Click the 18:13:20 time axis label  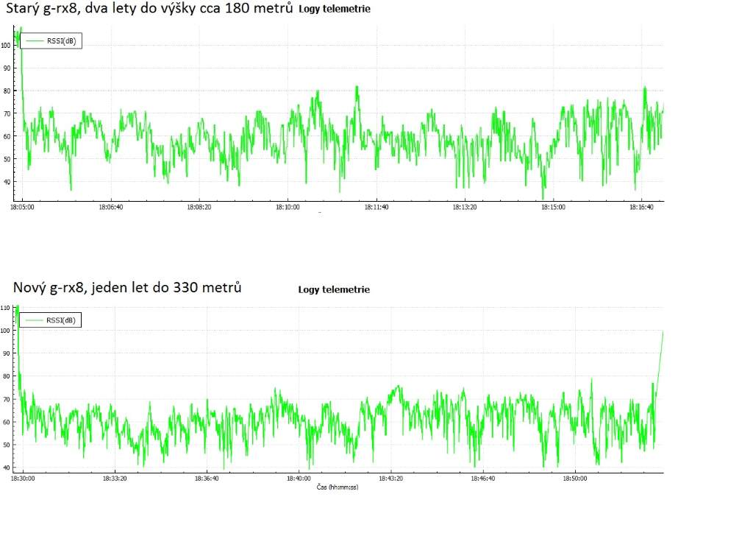point(465,208)
